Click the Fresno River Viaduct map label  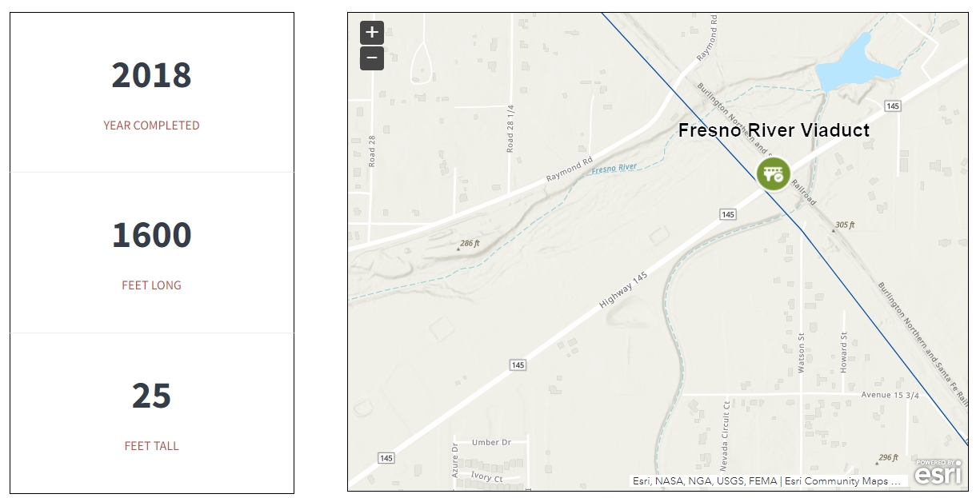pos(774,130)
